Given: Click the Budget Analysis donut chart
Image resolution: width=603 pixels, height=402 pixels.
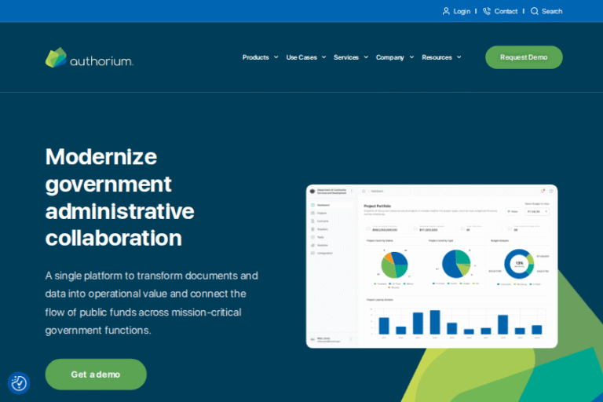Looking at the screenshot, I should click(x=518, y=265).
